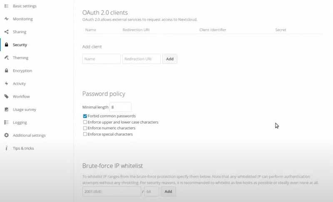Open Tips & tricks section
Image resolution: width=333 pixels, height=202 pixels.
tap(23, 148)
